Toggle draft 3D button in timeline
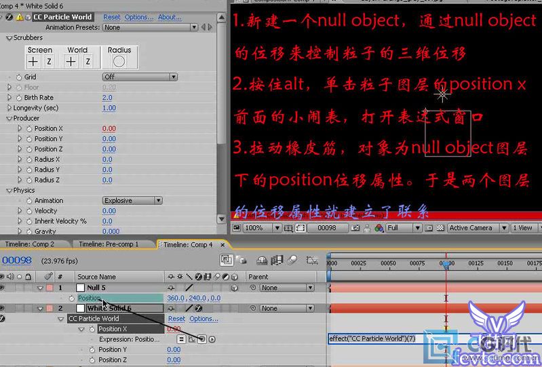 (x=241, y=260)
